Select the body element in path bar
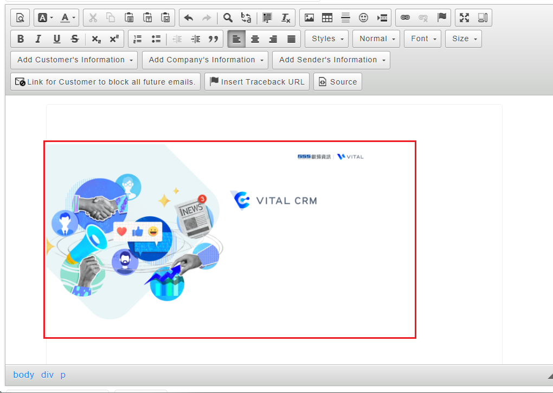Viewport: 553px width, 393px height. [x=24, y=375]
